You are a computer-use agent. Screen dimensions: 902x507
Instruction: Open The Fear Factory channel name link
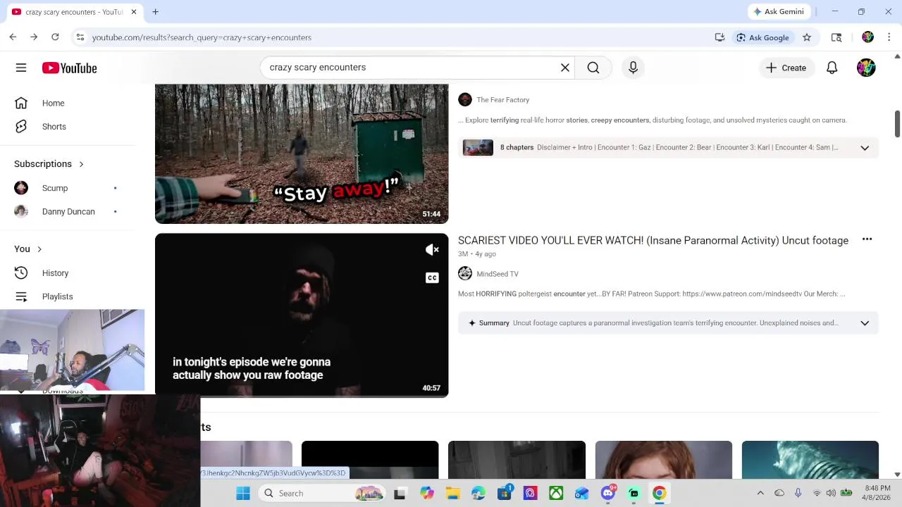pyautogui.click(x=502, y=100)
